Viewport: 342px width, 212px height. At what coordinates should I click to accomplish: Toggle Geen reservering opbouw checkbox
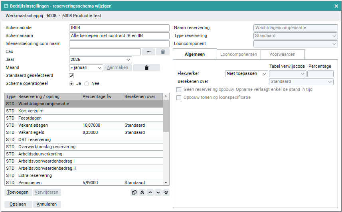[179, 90]
